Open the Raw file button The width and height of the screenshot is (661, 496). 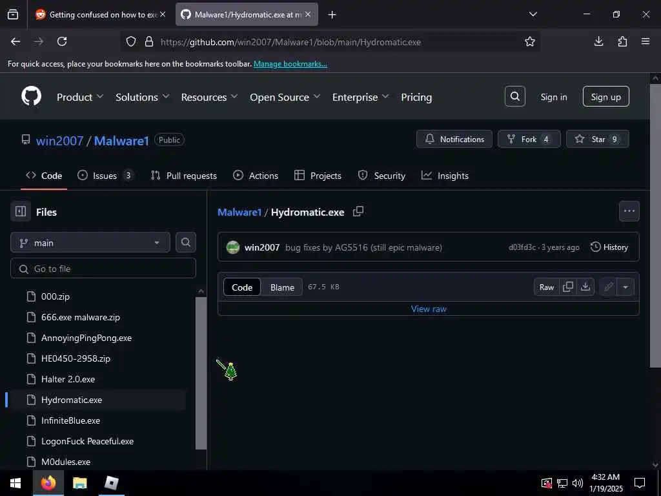coord(546,287)
